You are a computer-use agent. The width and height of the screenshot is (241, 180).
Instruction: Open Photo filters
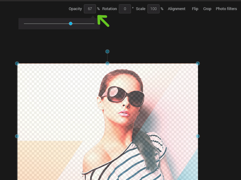[x=226, y=9]
